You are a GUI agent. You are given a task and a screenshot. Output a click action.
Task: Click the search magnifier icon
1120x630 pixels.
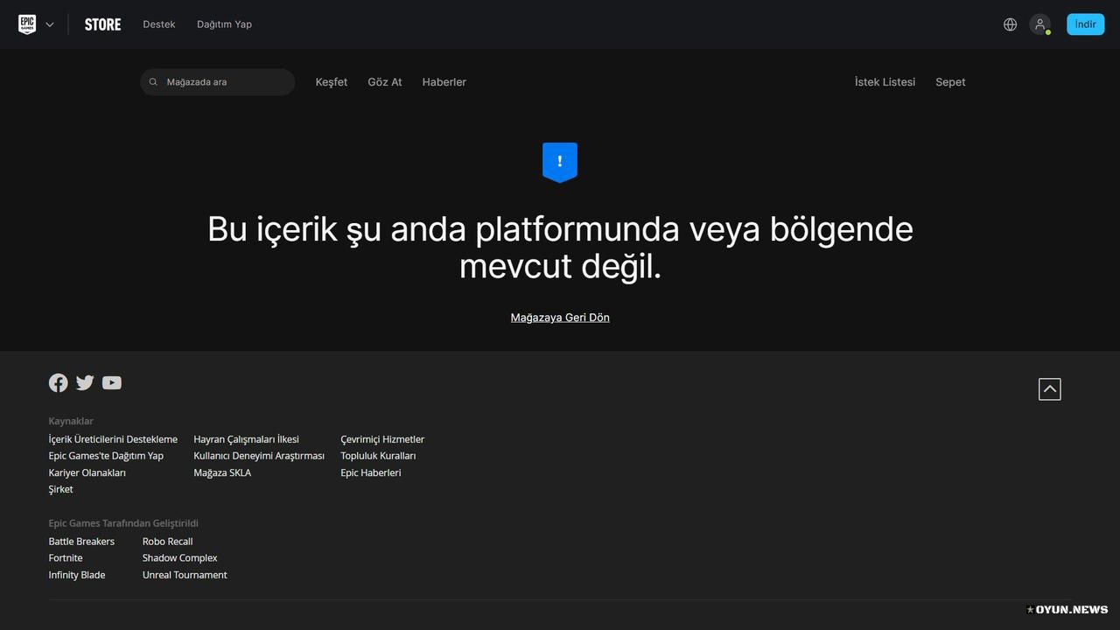click(153, 82)
